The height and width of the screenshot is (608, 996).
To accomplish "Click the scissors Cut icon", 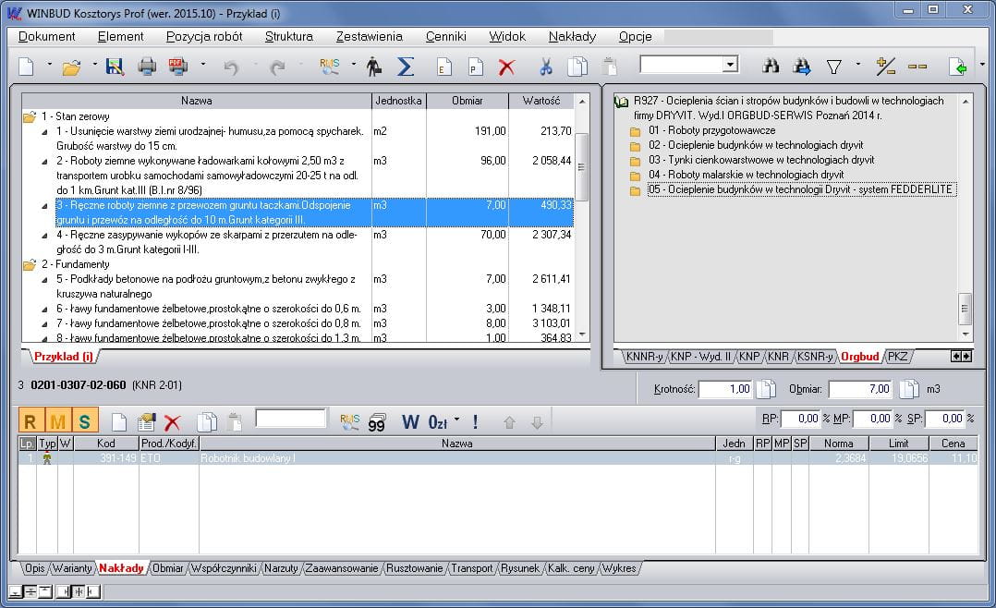I will click(x=545, y=67).
